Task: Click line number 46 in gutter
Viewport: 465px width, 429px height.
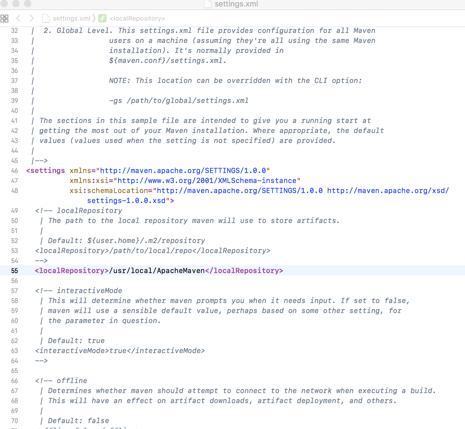Action: [14, 171]
